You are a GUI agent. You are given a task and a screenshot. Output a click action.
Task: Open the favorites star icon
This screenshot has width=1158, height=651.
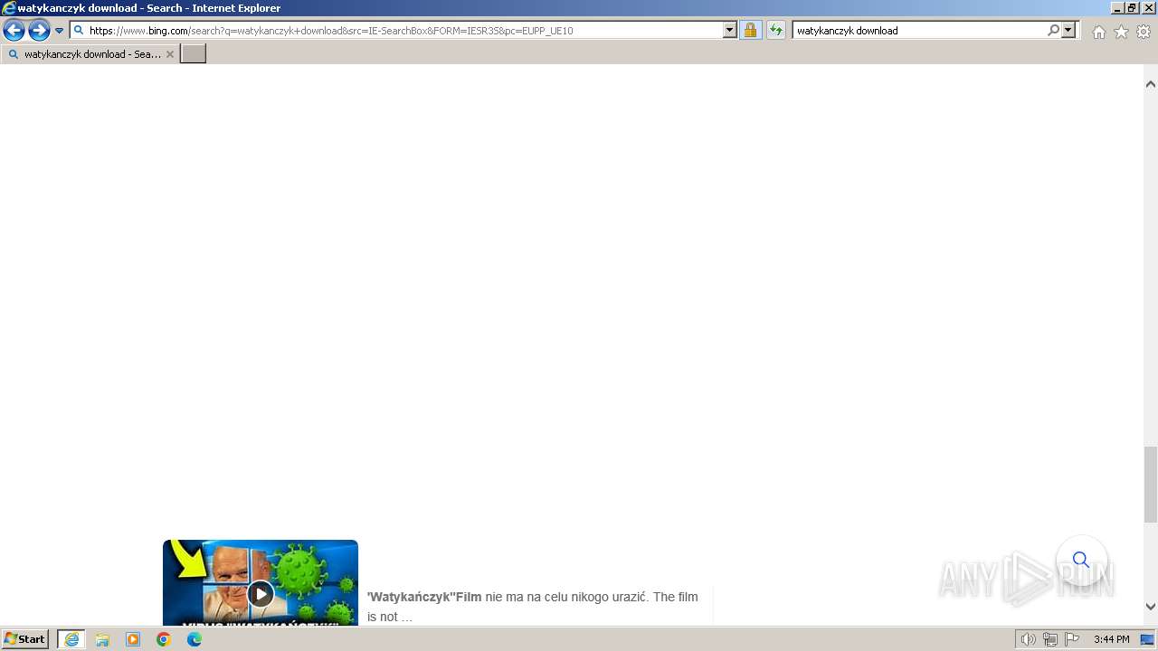coord(1121,32)
